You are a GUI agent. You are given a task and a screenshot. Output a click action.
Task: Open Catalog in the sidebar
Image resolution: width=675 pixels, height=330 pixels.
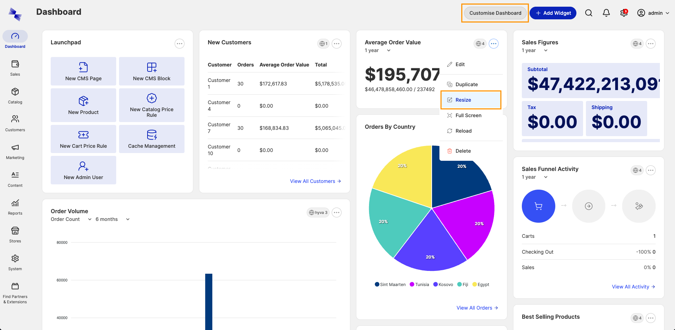coord(15,96)
